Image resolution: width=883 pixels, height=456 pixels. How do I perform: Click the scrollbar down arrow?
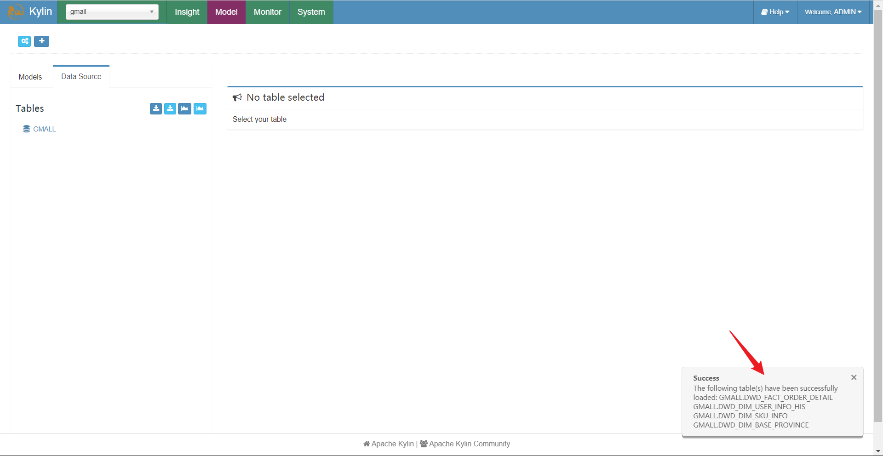[878, 451]
